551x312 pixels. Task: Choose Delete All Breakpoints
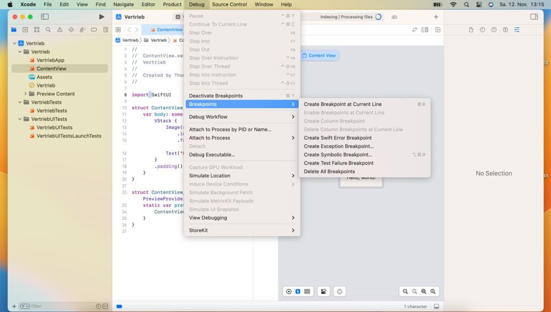(365, 172)
